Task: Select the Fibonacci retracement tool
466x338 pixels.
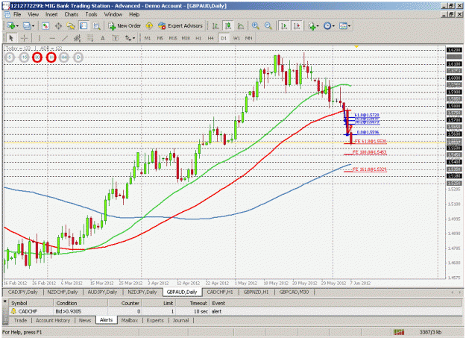Action: [x=90, y=38]
